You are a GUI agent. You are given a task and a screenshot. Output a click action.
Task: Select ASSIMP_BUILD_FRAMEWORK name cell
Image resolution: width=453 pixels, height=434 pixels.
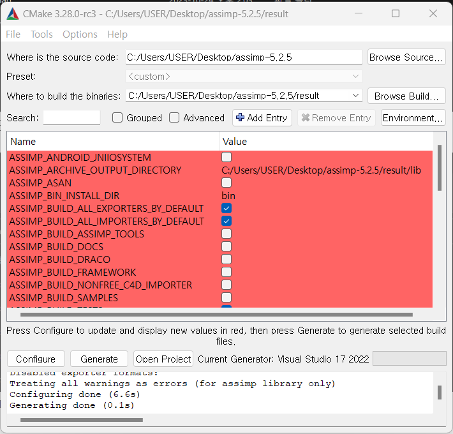pos(113,272)
